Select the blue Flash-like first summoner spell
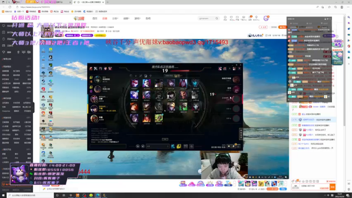The height and width of the screenshot is (198, 352). 173,147
